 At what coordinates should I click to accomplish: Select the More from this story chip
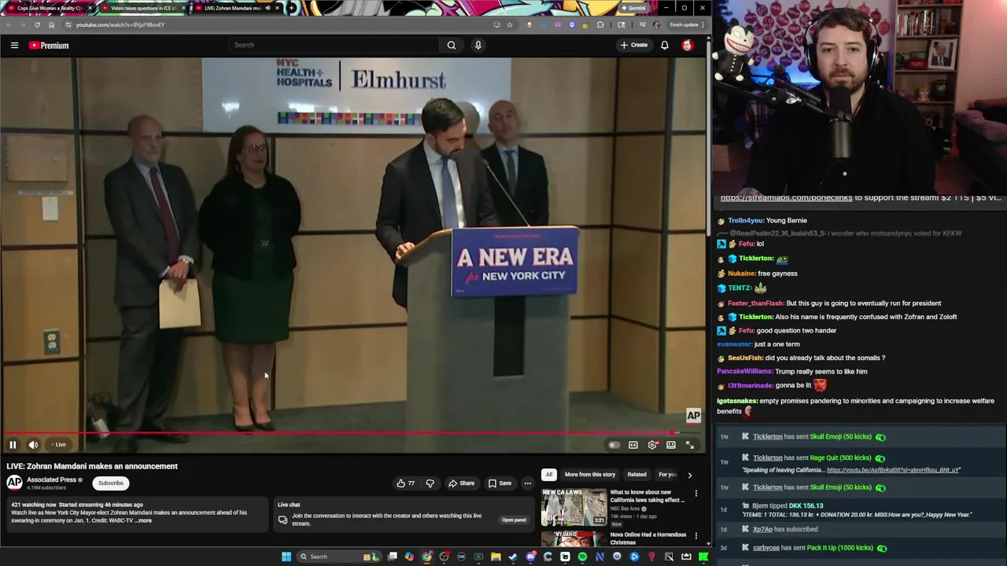589,475
